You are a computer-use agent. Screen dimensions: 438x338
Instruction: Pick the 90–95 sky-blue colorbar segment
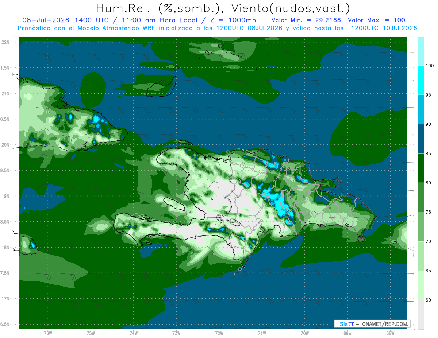pyautogui.click(x=421, y=109)
